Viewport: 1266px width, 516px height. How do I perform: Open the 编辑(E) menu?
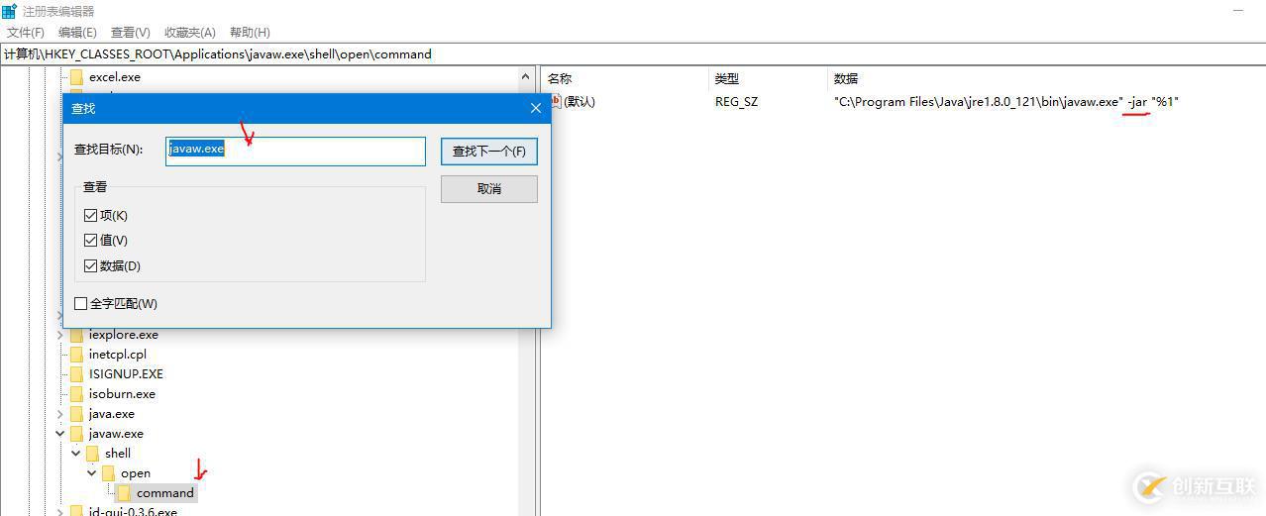[x=77, y=33]
